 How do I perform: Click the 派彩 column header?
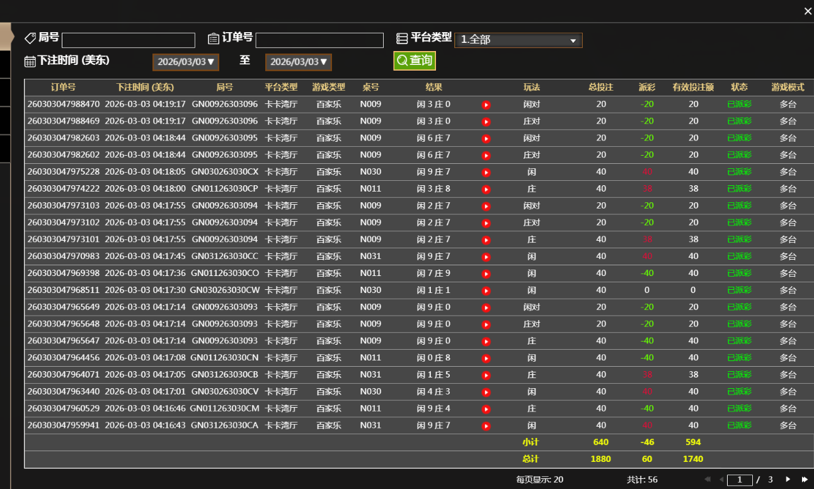(x=646, y=88)
